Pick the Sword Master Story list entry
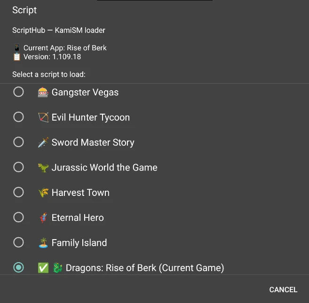Viewport: 309px width, 303px height. pyautogui.click(x=154, y=142)
